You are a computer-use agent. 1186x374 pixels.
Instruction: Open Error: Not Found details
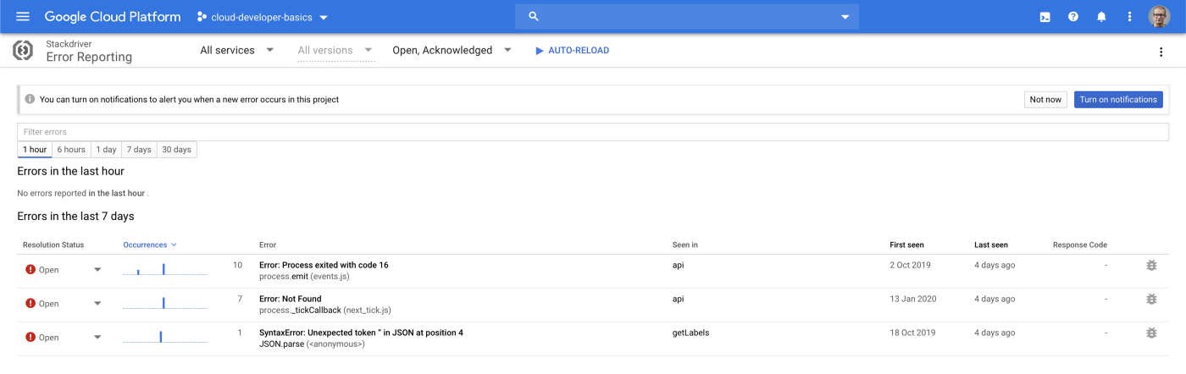291,299
